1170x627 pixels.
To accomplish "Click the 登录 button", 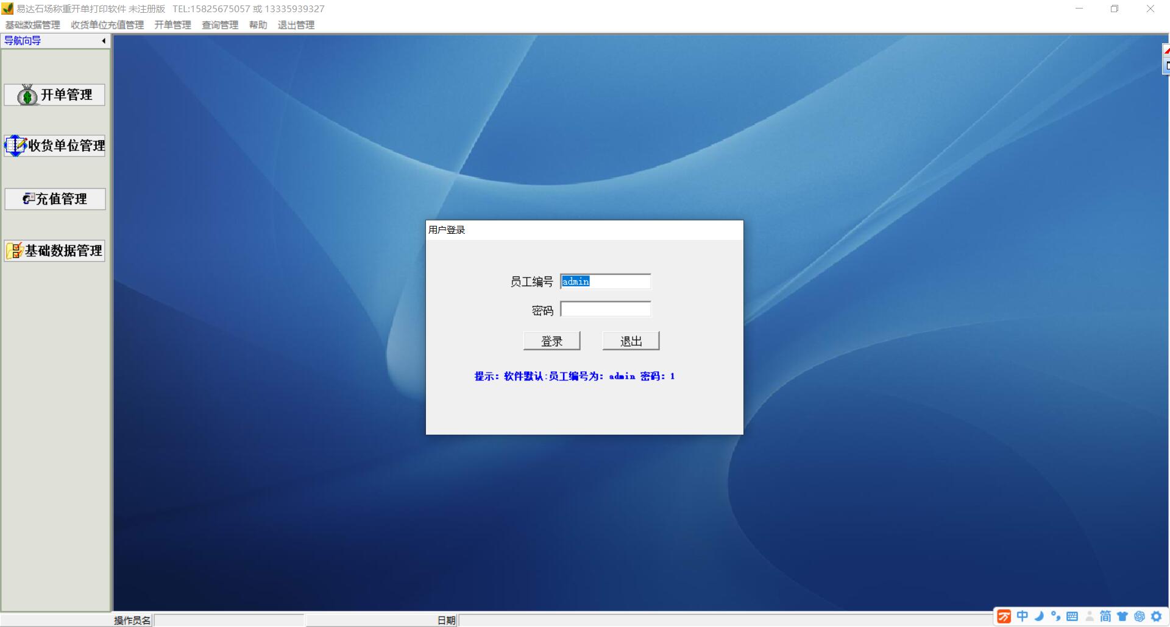I will [552, 341].
